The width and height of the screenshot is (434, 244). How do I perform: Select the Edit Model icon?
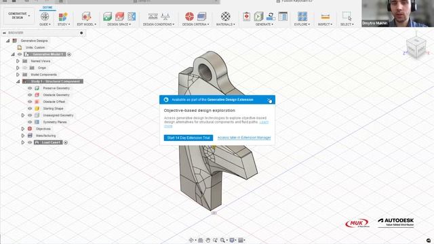point(86,16)
